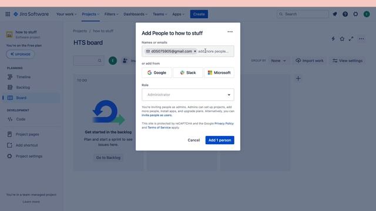Viewport: 376px width, 211px height.
Task: Open the help question mark icon
Action: (x=345, y=14)
